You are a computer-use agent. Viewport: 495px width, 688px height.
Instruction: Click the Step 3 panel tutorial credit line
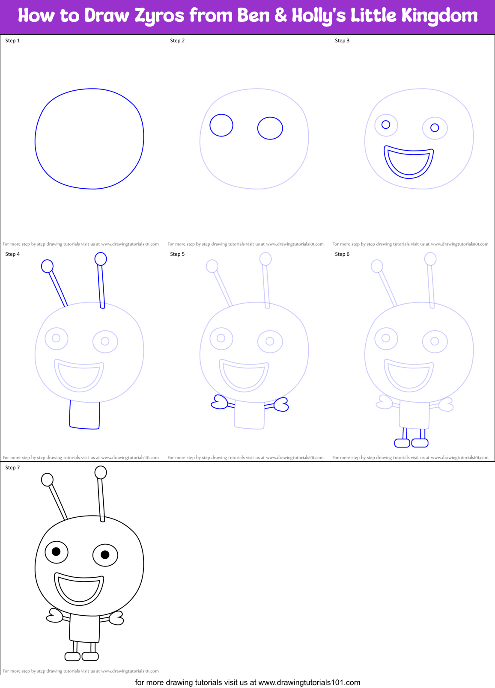(x=410, y=244)
